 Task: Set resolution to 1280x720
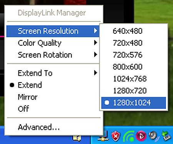(133, 91)
